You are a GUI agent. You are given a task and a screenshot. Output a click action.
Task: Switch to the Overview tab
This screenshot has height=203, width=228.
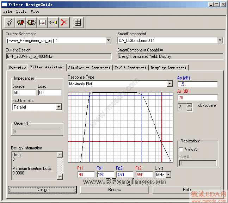click(x=18, y=68)
